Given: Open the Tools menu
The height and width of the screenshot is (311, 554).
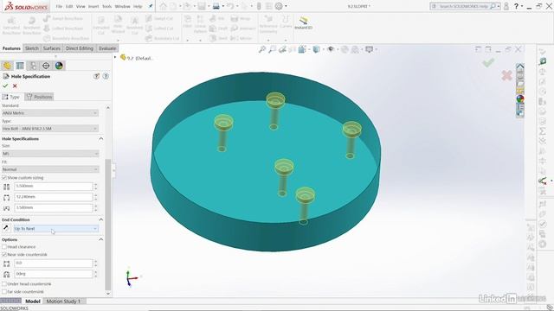Looking at the screenshot, I should click(107, 6).
